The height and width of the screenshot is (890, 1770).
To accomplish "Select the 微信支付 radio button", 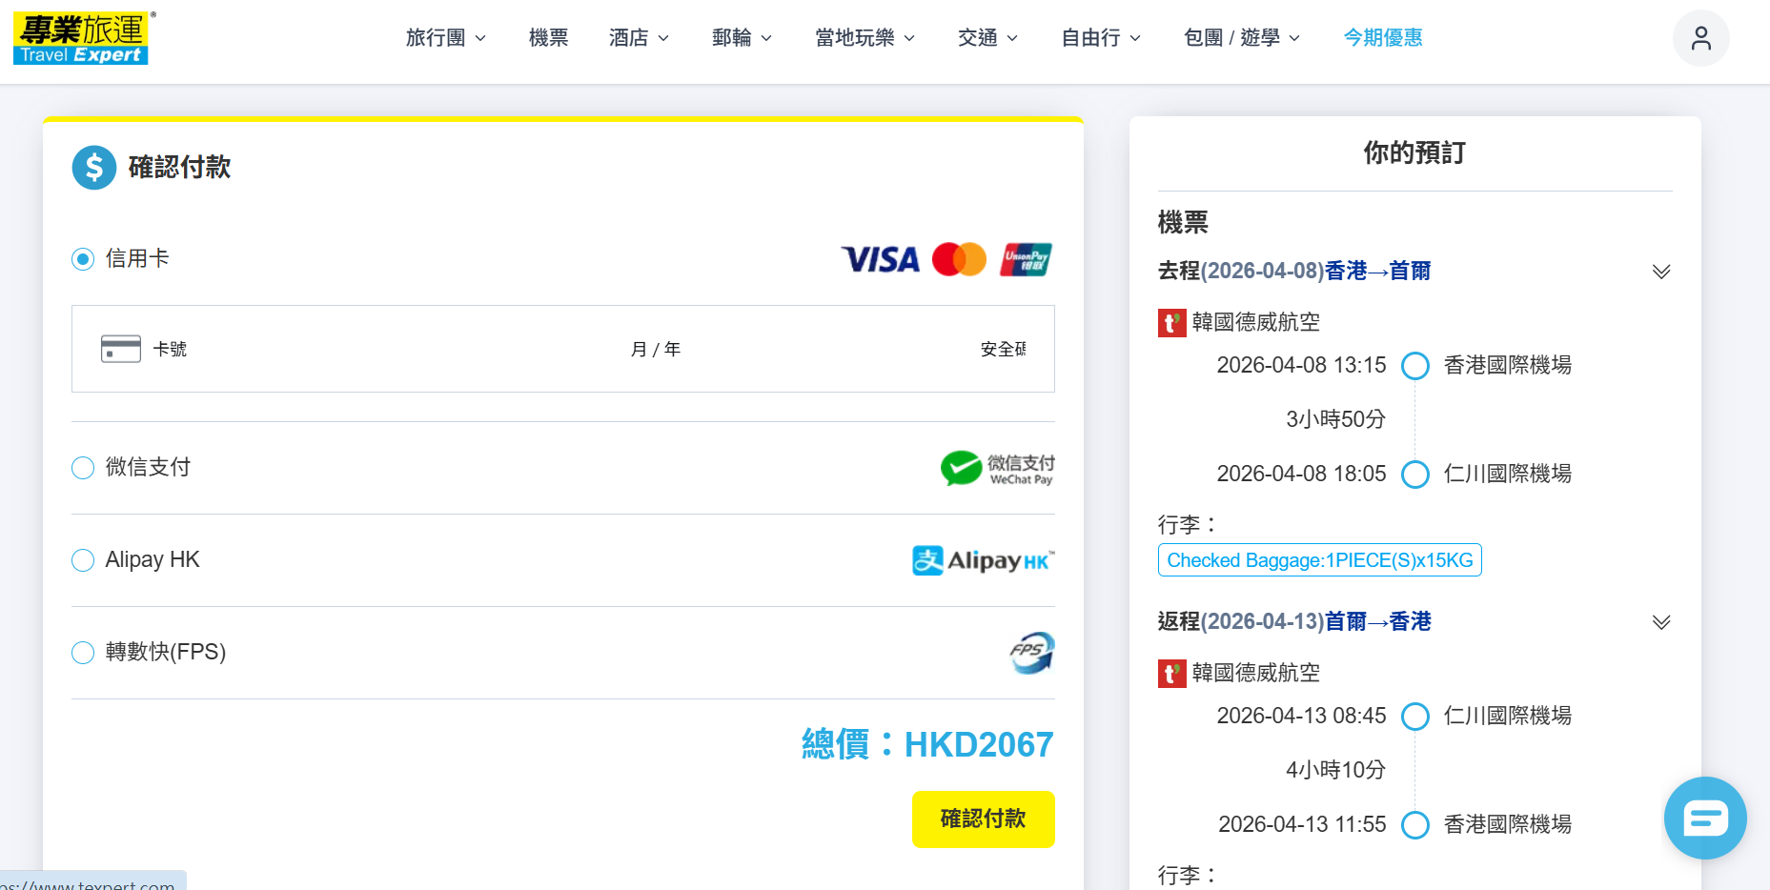I will [x=84, y=468].
